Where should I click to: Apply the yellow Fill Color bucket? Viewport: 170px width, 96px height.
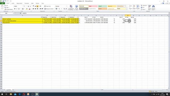click(x=27, y=9)
